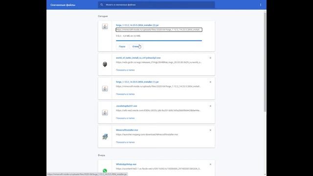This screenshot has width=313, height=176.
Task: Click the scroll-down arrow of the page scrollbar
Action: [x=265, y=174]
